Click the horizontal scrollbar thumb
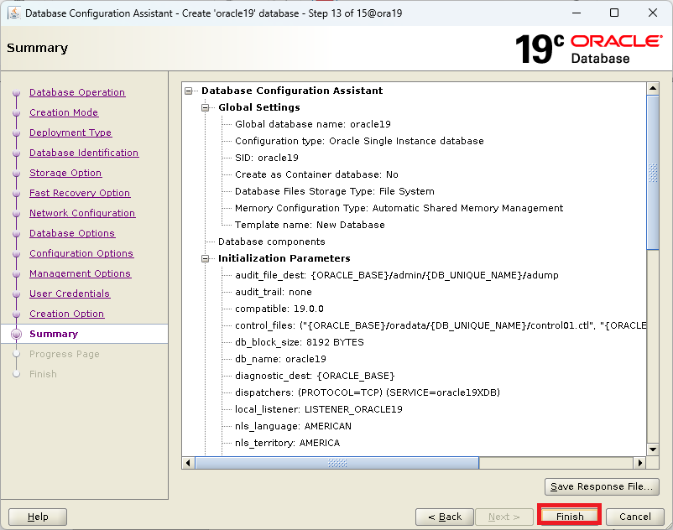673x530 pixels. point(337,463)
